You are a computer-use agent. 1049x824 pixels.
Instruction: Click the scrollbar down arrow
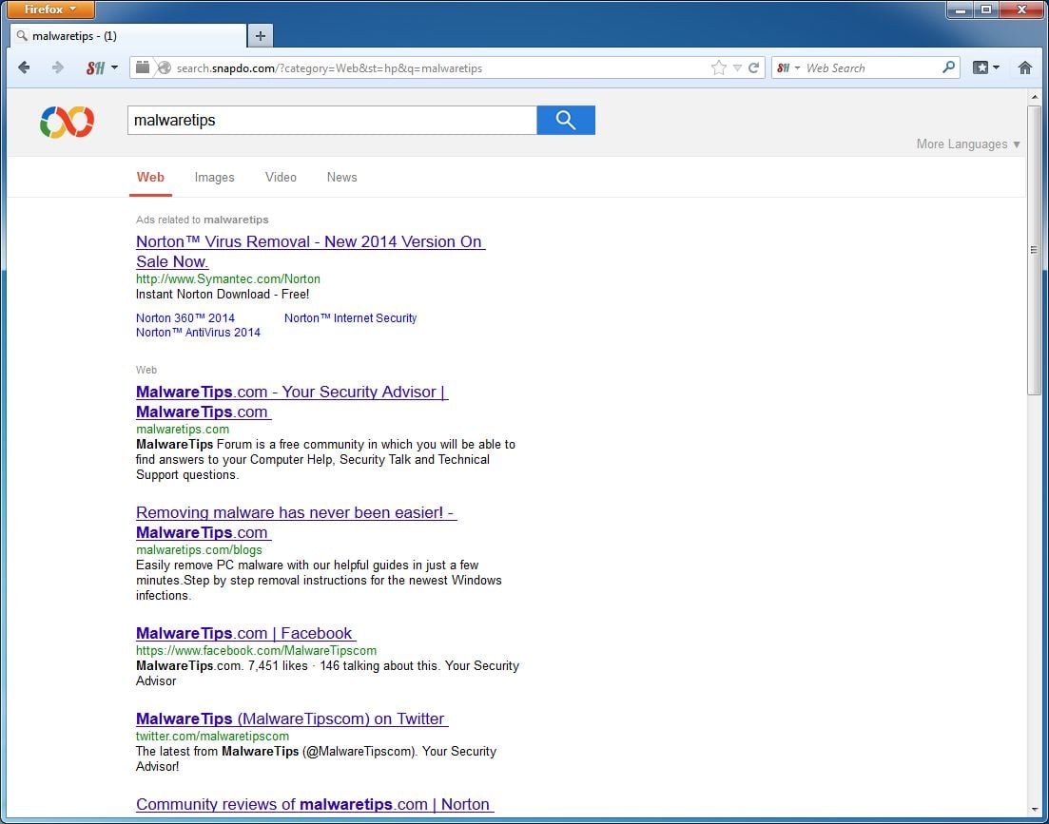point(1035,809)
